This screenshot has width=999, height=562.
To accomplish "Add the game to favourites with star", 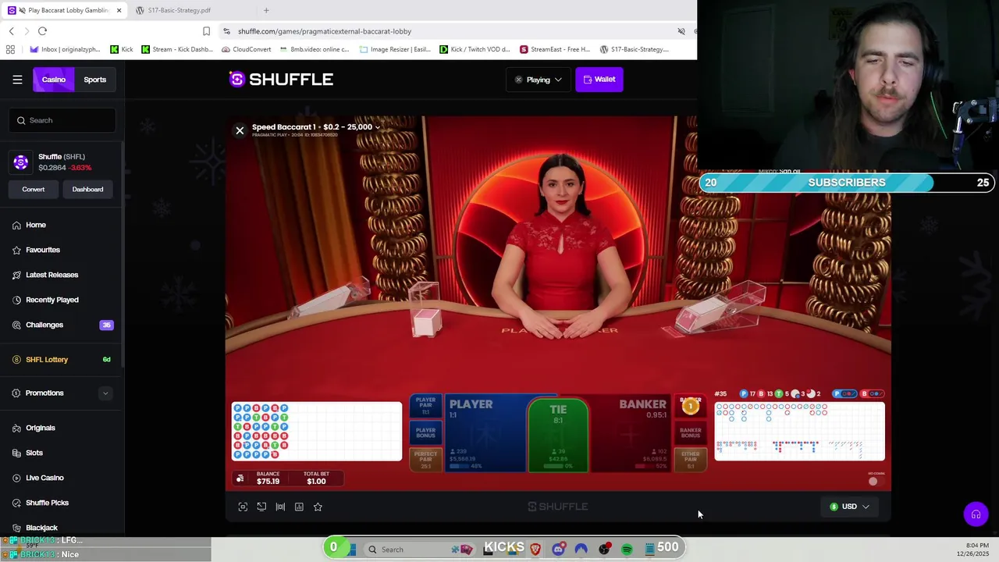I will pos(318,507).
